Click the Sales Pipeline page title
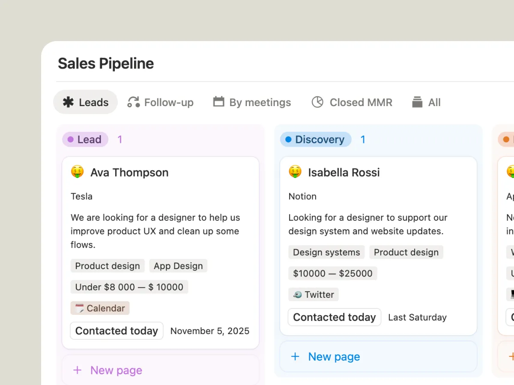 (x=106, y=63)
